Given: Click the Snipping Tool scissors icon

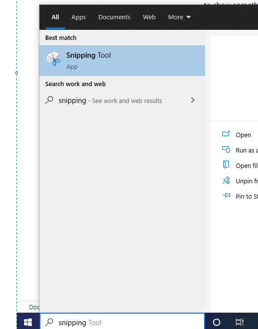Looking at the screenshot, I should pos(53,59).
